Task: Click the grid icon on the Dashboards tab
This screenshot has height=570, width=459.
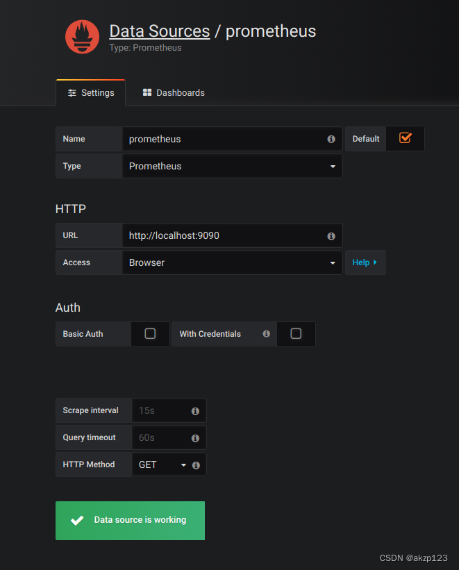Action: pos(147,92)
